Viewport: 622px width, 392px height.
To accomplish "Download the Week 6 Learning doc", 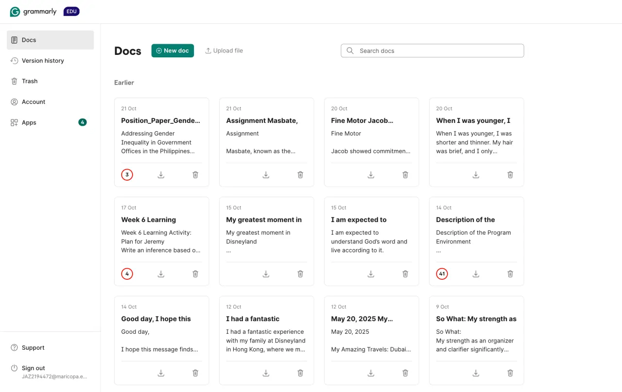I will click(161, 274).
